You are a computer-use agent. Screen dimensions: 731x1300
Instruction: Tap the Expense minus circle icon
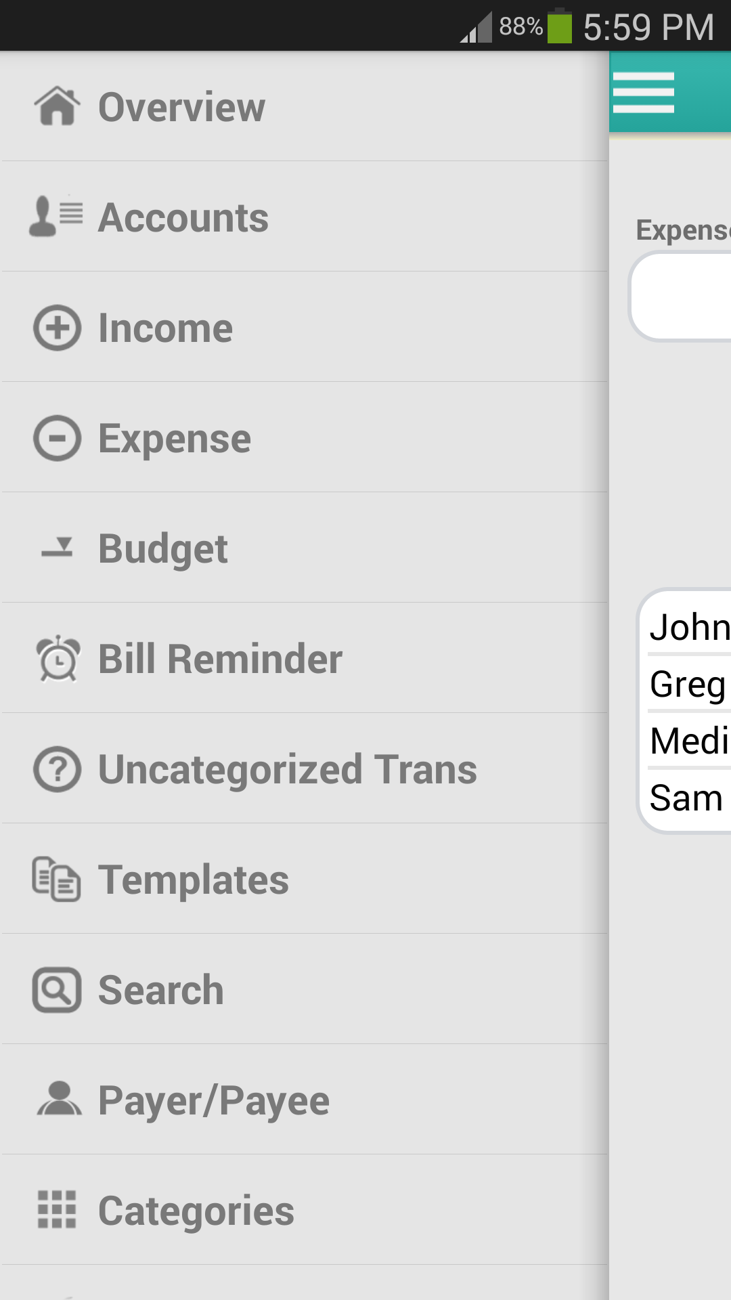58,438
